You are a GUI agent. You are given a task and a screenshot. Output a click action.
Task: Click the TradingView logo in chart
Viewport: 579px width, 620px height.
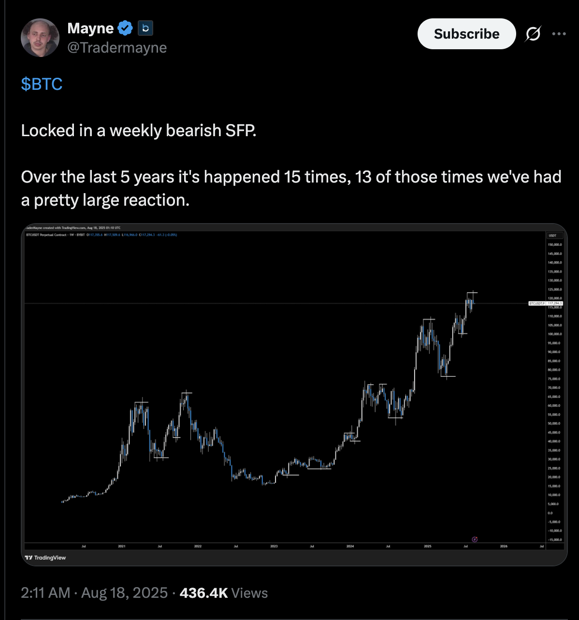click(45, 558)
